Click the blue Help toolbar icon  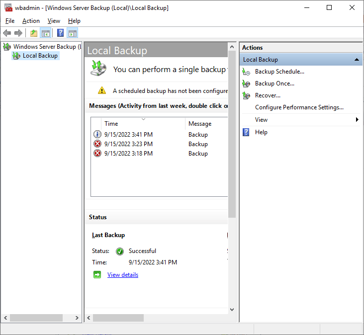click(x=60, y=33)
